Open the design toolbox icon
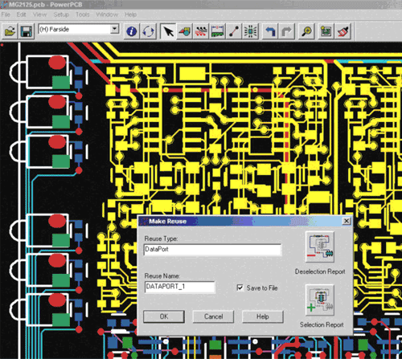The height and width of the screenshot is (359, 402). pyautogui.click(x=185, y=31)
